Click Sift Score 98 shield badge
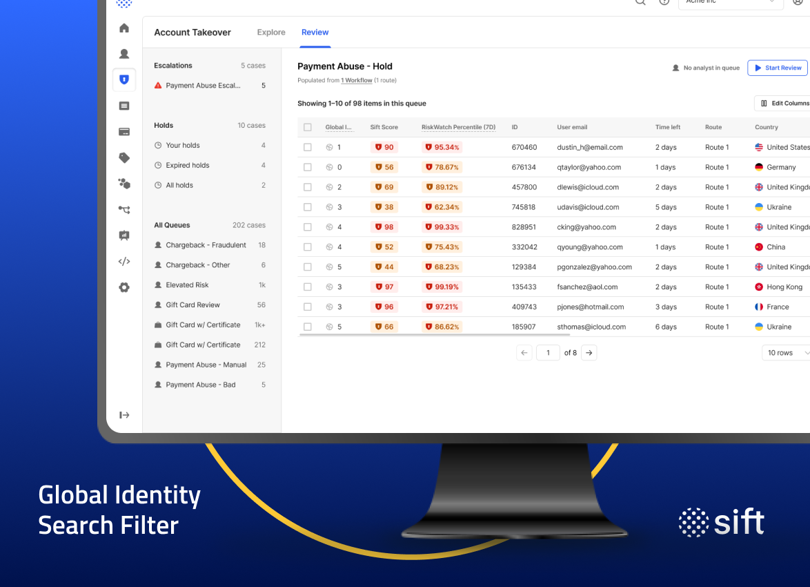Viewport: 810px width, 587px height. click(384, 227)
